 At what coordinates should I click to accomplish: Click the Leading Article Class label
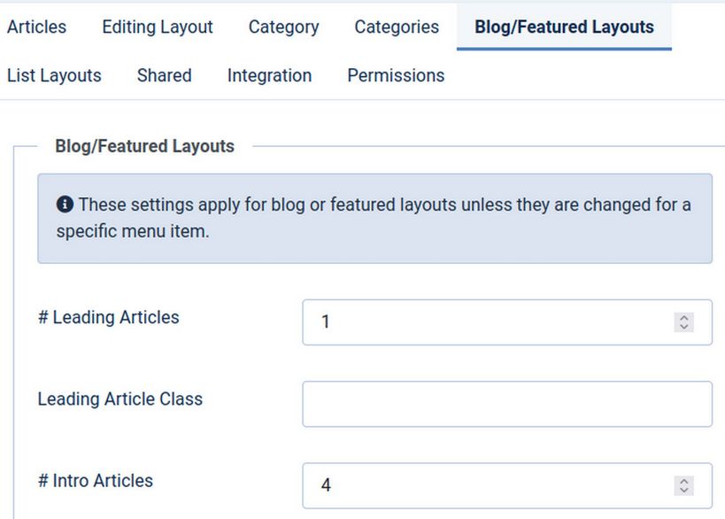click(x=120, y=399)
